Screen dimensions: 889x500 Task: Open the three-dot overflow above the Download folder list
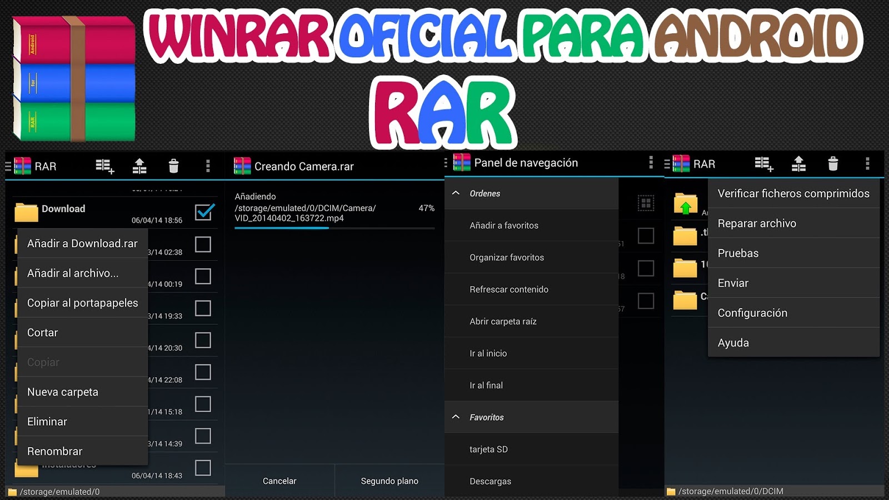click(208, 166)
